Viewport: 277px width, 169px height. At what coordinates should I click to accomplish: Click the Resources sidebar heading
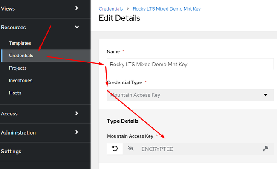click(13, 28)
